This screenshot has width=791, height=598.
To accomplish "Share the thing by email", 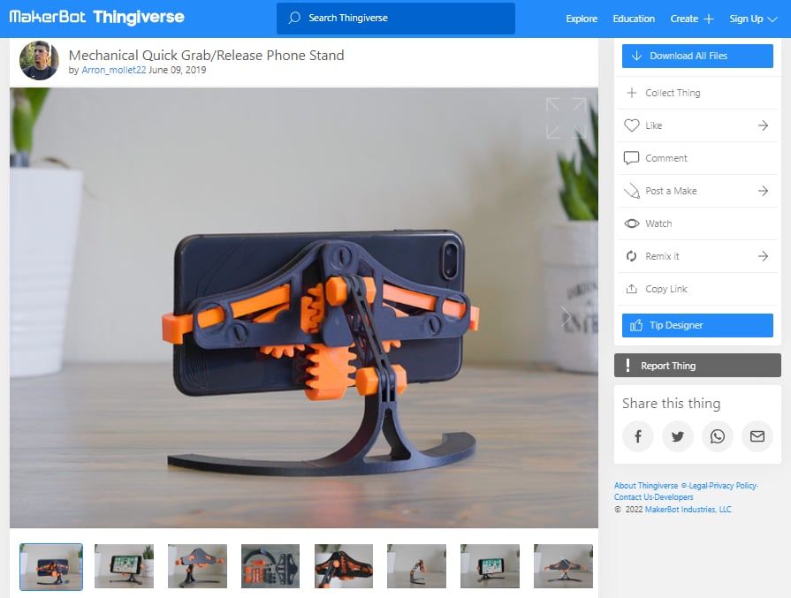I will tap(757, 436).
